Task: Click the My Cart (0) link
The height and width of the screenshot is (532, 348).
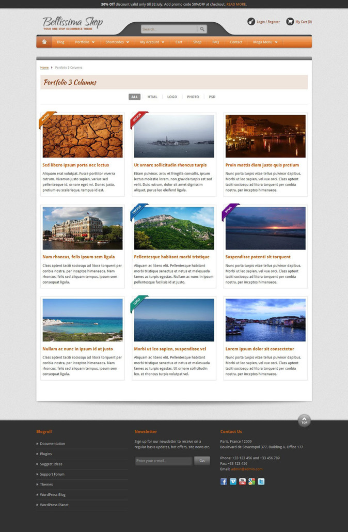Action: (304, 22)
